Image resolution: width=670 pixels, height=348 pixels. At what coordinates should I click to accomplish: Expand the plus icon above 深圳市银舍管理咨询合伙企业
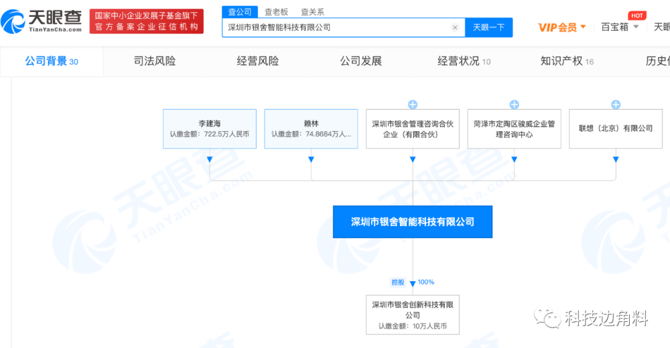(413, 104)
